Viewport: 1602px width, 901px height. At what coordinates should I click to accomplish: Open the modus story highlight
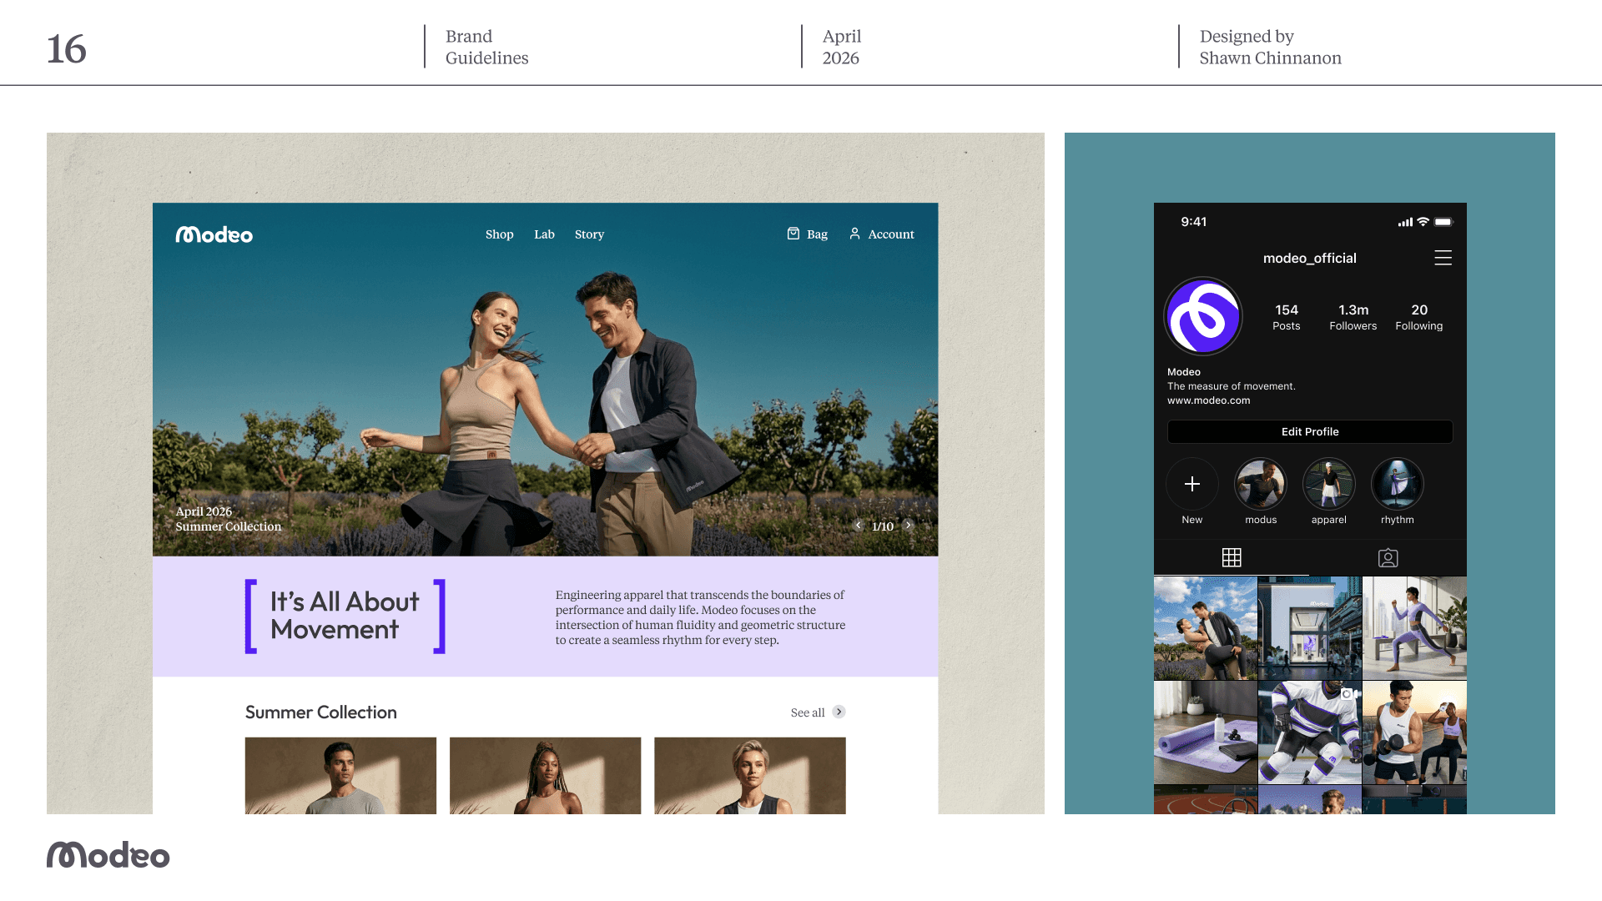coord(1260,484)
